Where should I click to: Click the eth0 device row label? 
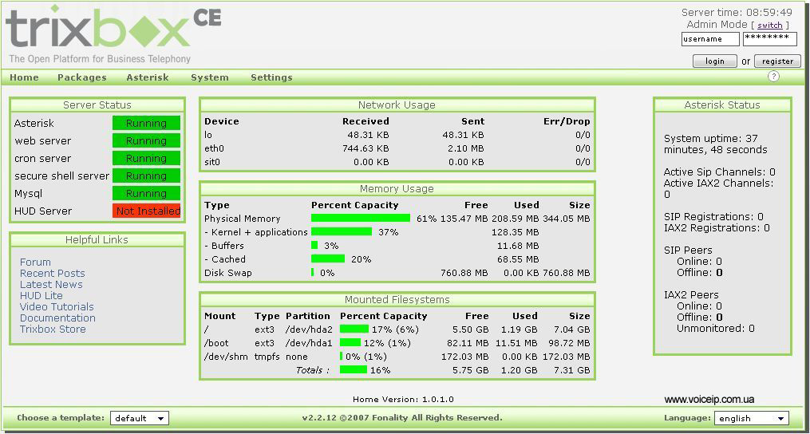coord(215,149)
